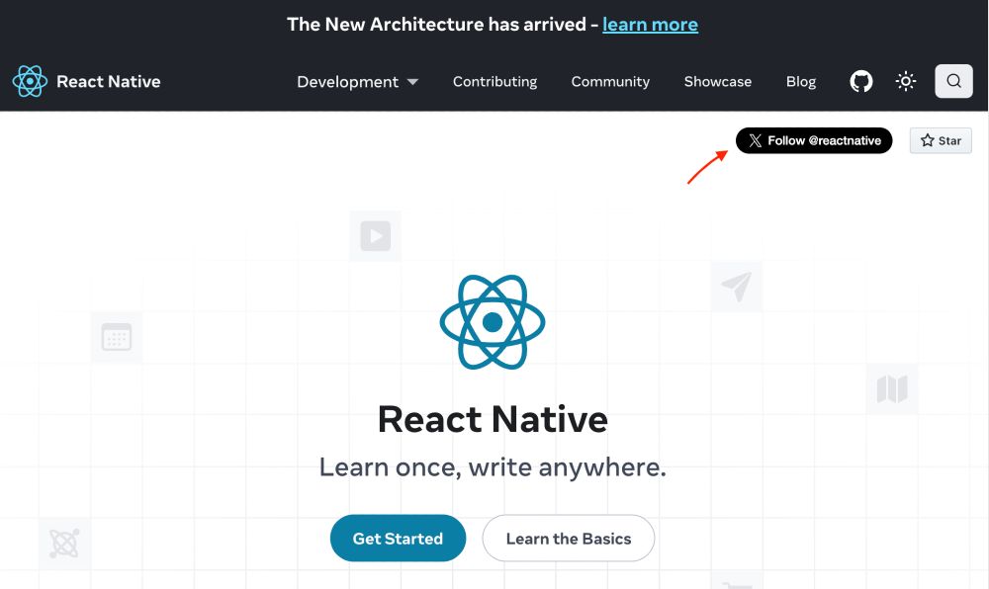Click the React Native brand title in navbar
The width and height of the screenshot is (989, 589).
click(109, 82)
